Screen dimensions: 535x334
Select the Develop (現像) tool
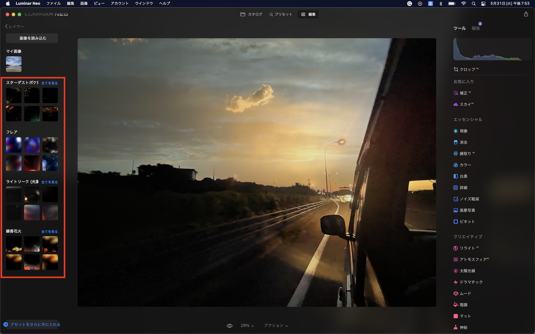pyautogui.click(x=463, y=131)
